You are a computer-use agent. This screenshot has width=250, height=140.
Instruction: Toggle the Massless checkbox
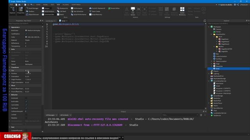pyautogui.click(x=26, y=118)
